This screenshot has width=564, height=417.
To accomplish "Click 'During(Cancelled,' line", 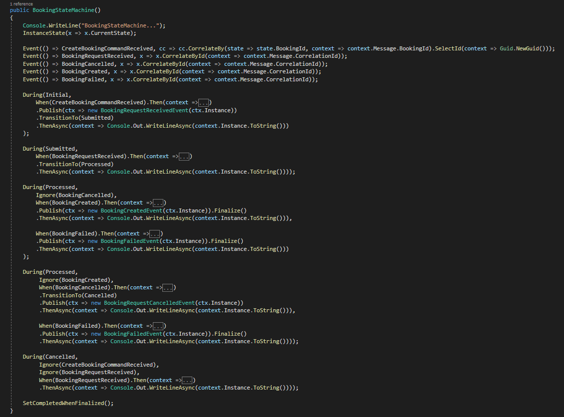I will pyautogui.click(x=50, y=357).
